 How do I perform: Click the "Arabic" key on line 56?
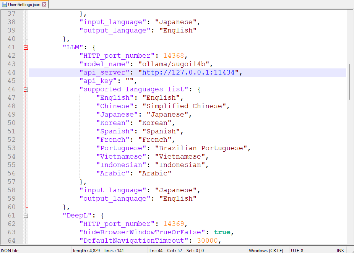[x=113, y=174]
